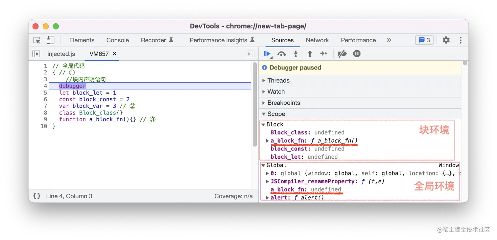Click the debugger pane vertical scrollbar
Screen dimensions: 497x240
click(x=465, y=63)
